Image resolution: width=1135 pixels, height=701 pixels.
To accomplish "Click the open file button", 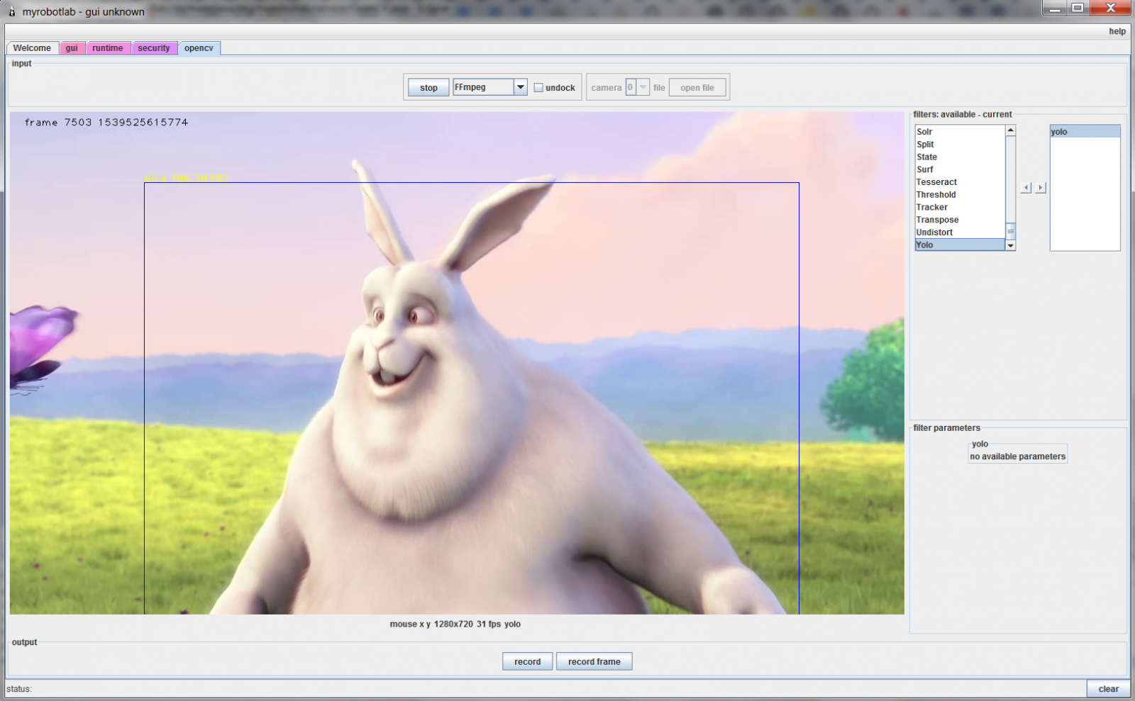I will point(697,88).
